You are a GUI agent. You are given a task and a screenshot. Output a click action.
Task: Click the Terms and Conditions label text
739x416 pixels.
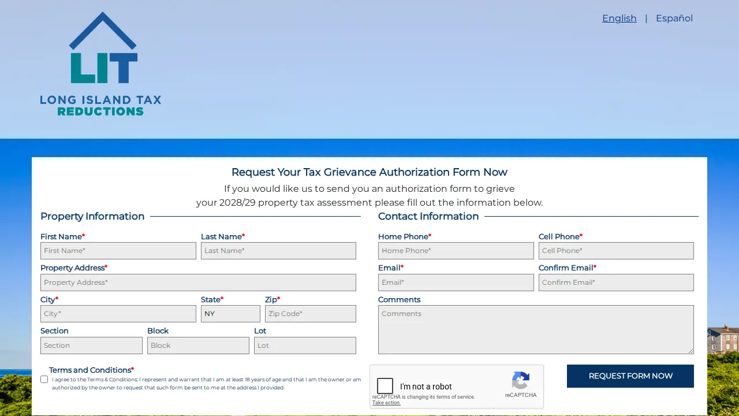coord(91,370)
